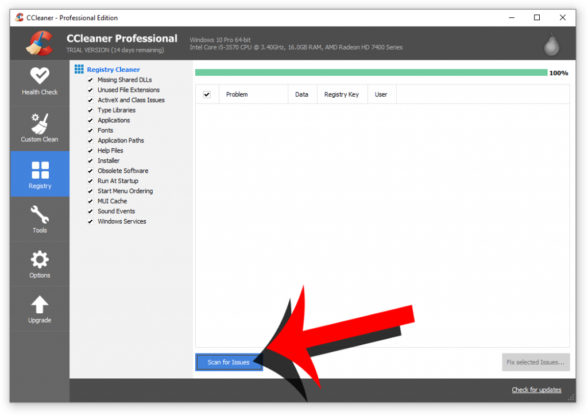Select the Registry sidebar section
Image resolution: width=588 pixels, height=415 pixels.
pyautogui.click(x=40, y=174)
